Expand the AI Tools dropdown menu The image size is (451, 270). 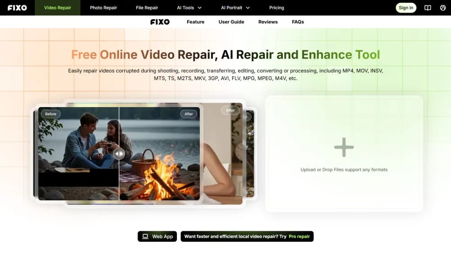pyautogui.click(x=189, y=8)
